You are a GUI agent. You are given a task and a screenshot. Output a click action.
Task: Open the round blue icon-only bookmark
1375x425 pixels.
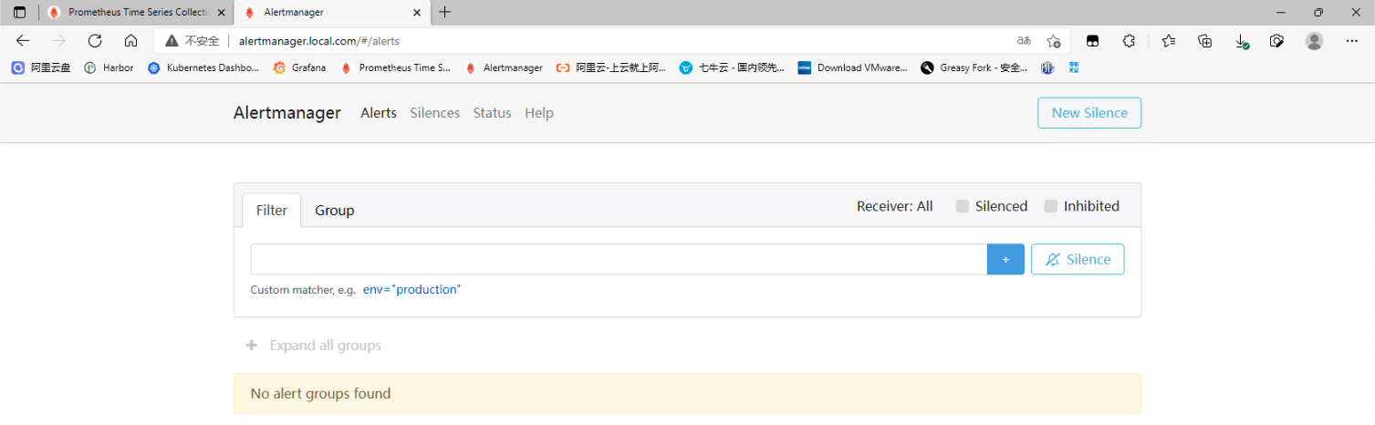1047,67
